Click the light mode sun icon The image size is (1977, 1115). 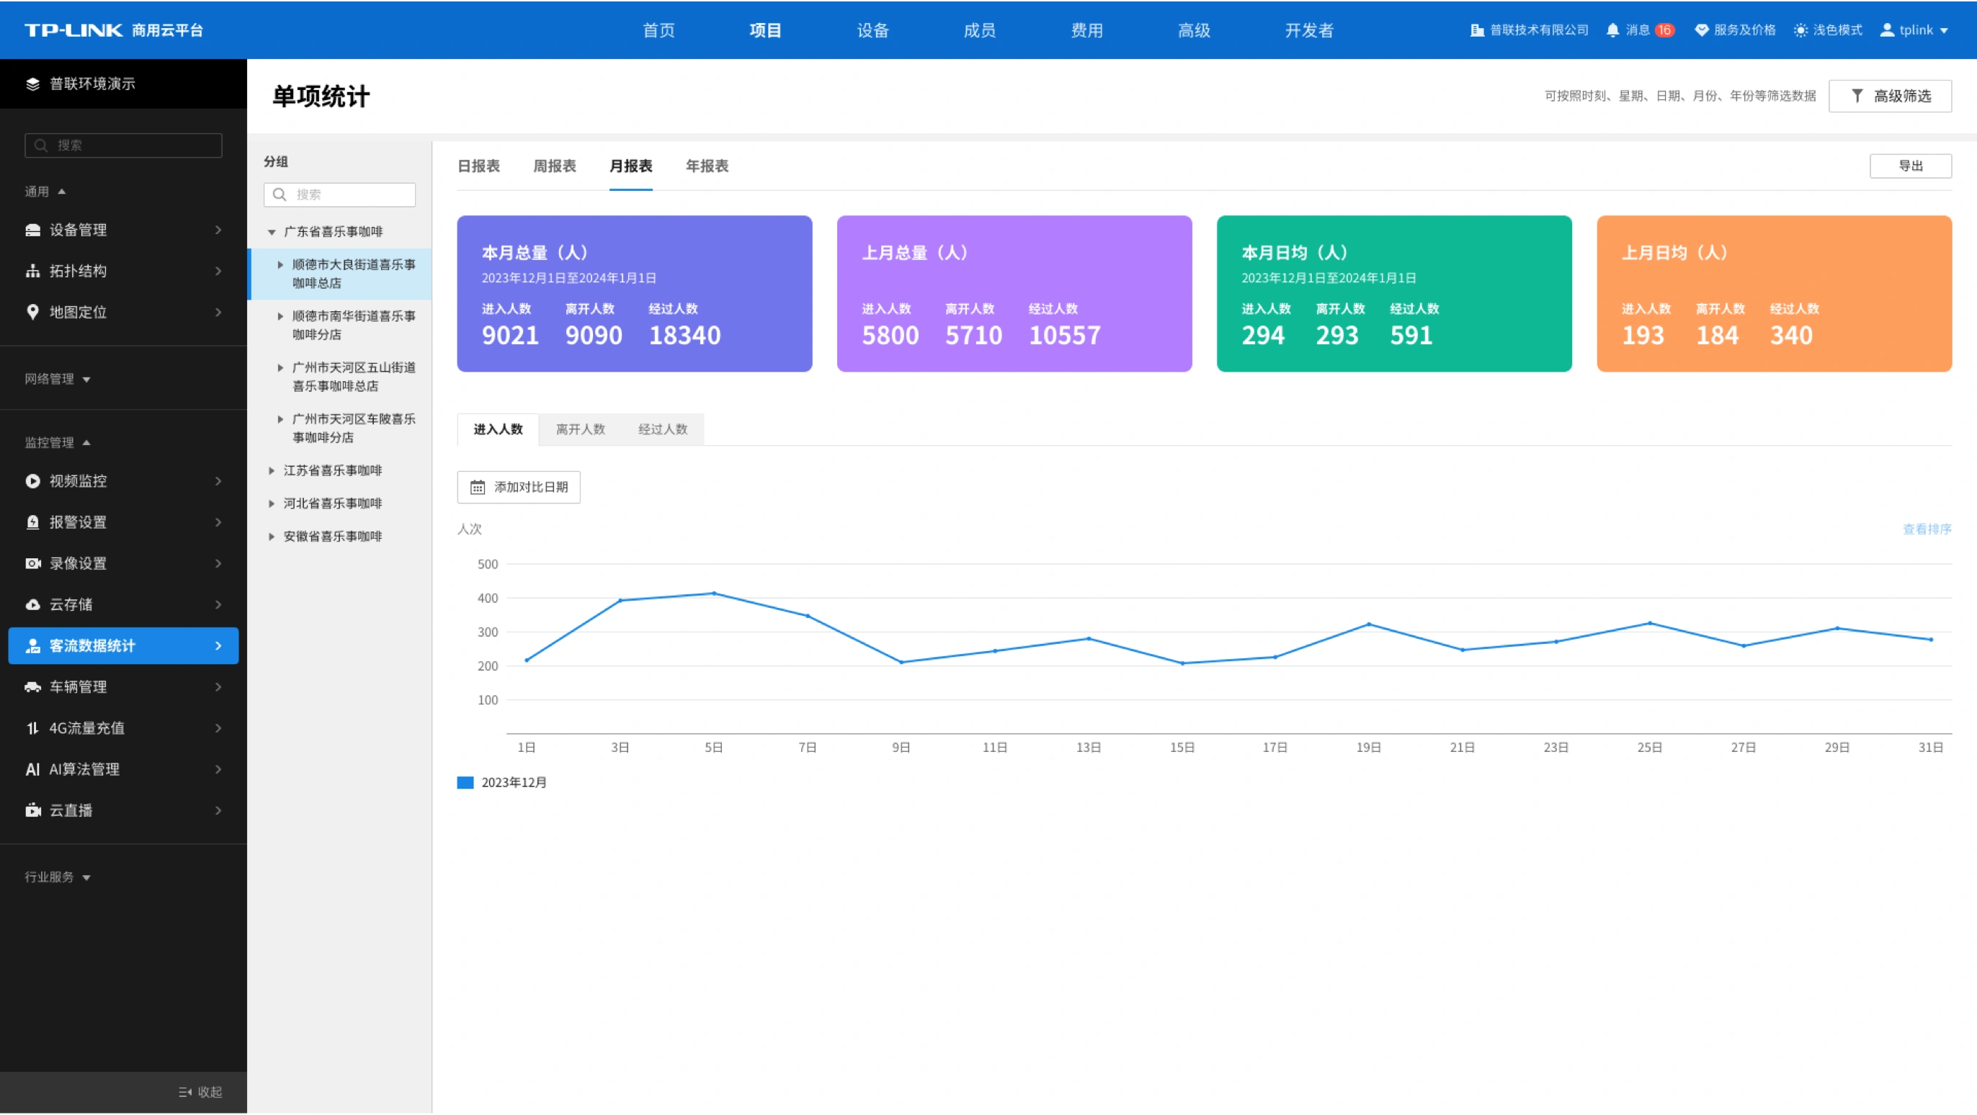click(1800, 30)
